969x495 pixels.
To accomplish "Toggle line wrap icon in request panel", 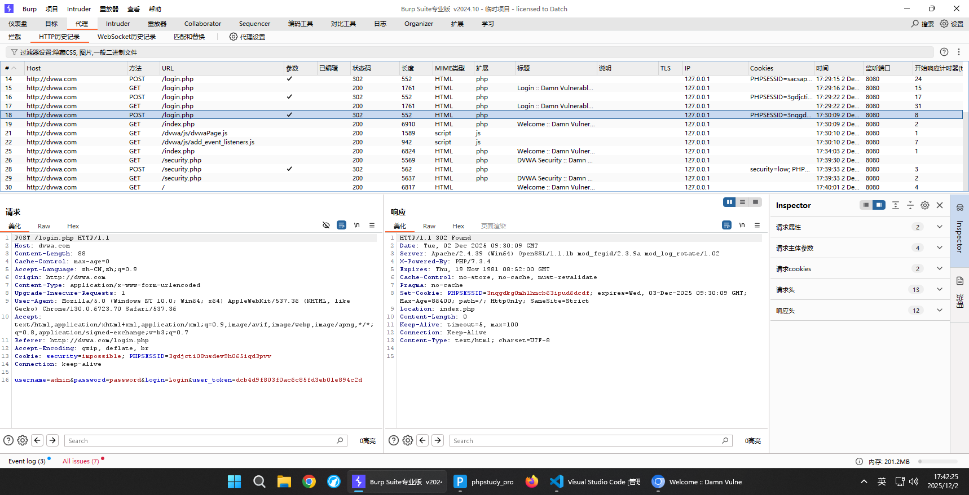I will 341,225.
